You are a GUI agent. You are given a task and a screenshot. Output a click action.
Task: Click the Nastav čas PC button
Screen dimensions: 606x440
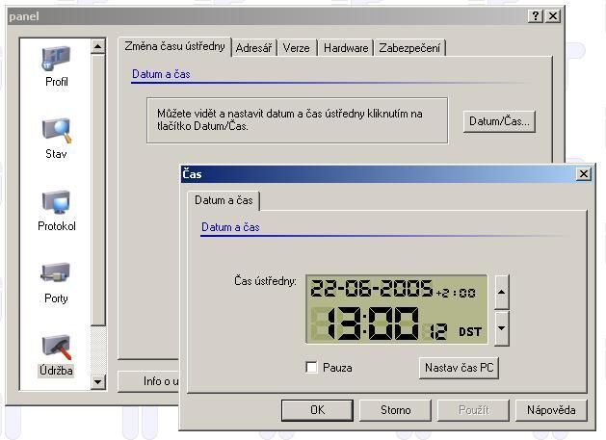click(461, 368)
